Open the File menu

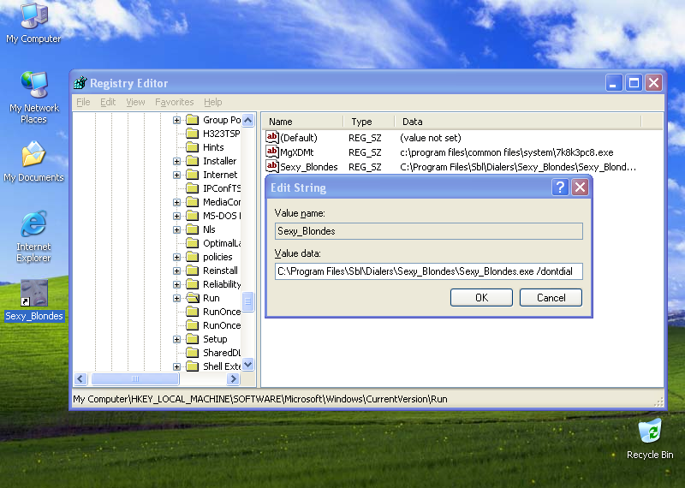click(x=83, y=102)
